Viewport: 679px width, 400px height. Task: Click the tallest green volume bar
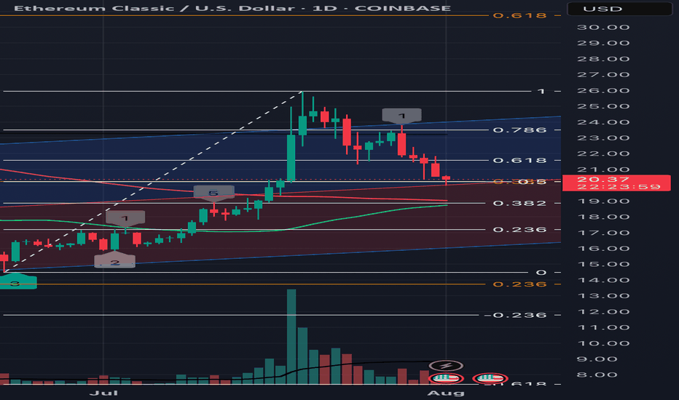(291, 337)
